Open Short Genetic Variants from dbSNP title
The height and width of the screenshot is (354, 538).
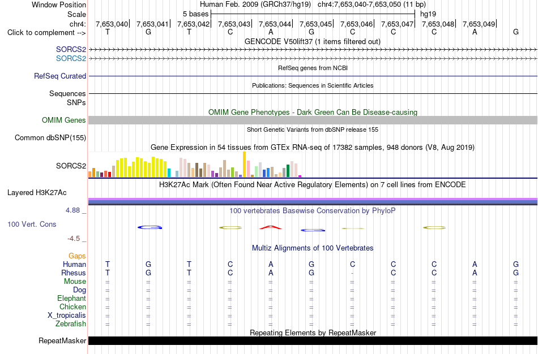pos(313,129)
